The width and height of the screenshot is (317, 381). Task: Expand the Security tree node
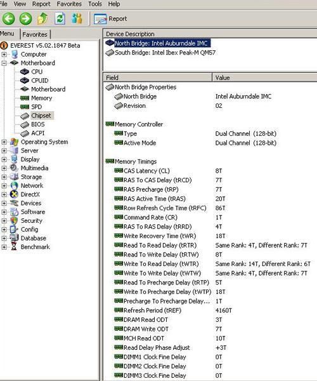(4, 220)
